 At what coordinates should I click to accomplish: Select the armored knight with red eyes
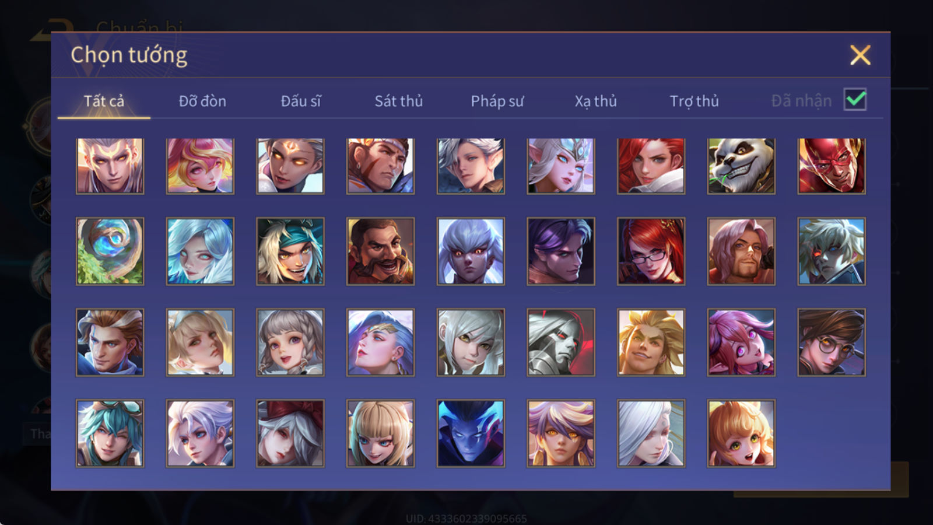click(561, 342)
